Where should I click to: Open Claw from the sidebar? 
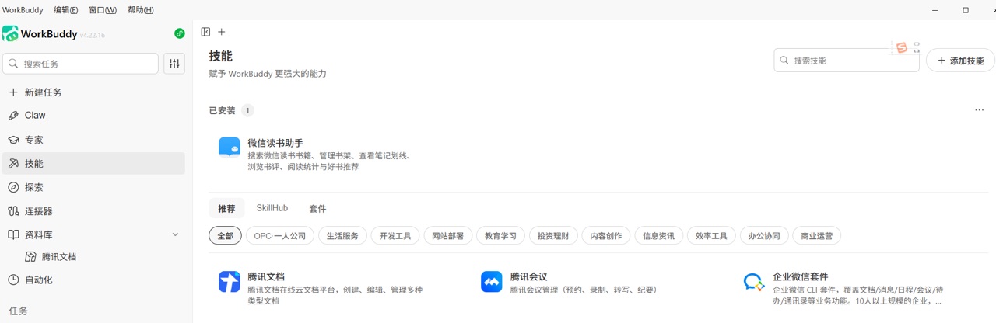click(x=93, y=116)
